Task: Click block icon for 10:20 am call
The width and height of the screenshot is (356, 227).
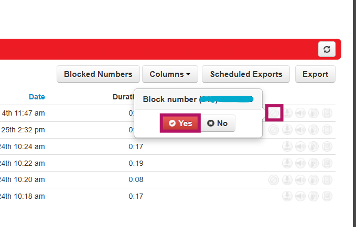Action: tap(274, 180)
